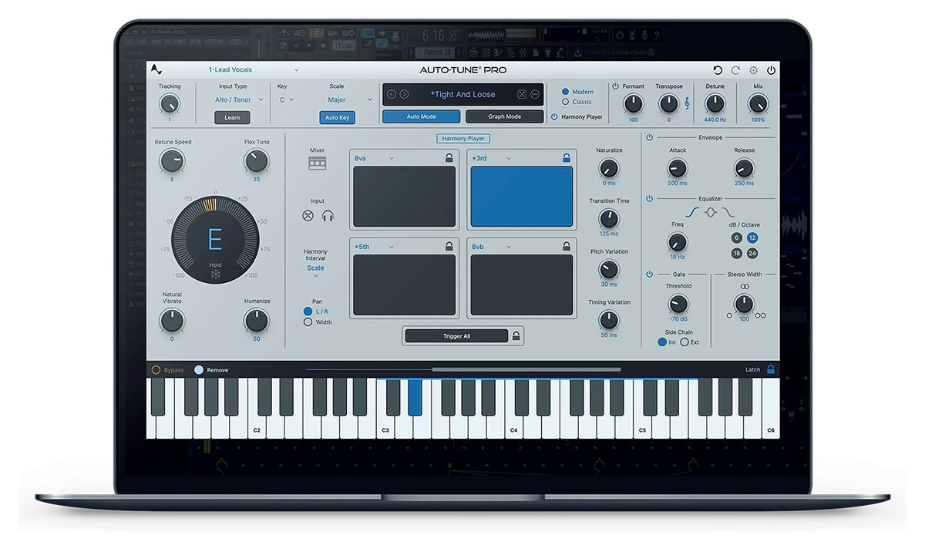Viewport: 925px width, 549px height.
Task: Switch to Graph Mode
Action: (x=504, y=116)
